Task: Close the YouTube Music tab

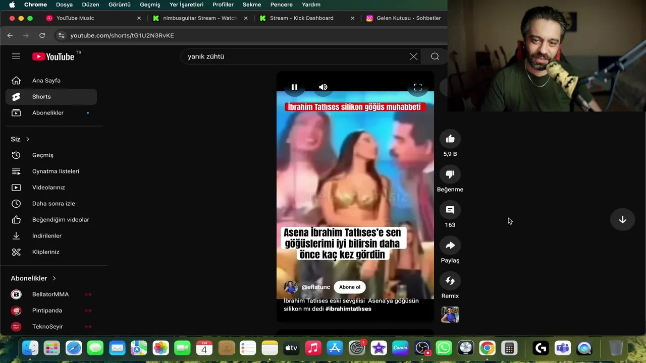Action: (x=139, y=18)
